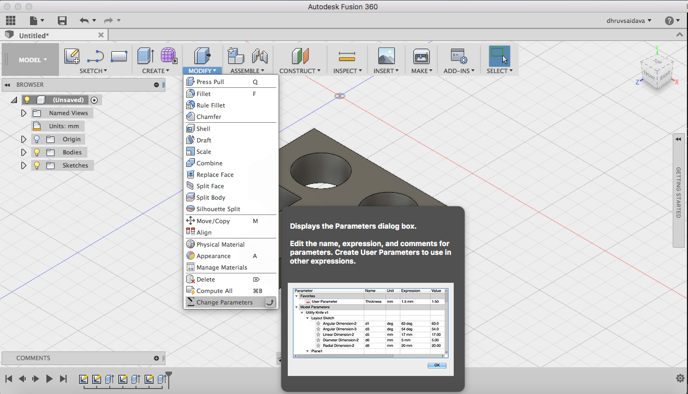Screen dimensions: 688x394
Task: Click the Redo arrow
Action: point(108,21)
